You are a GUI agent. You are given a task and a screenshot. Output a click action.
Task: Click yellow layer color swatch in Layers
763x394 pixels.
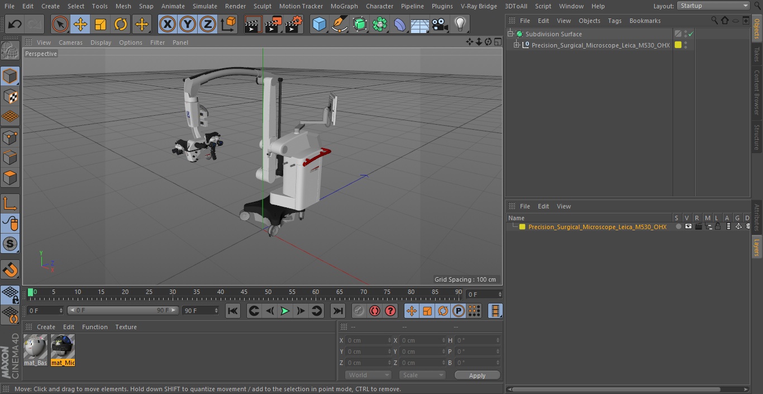[522, 227]
